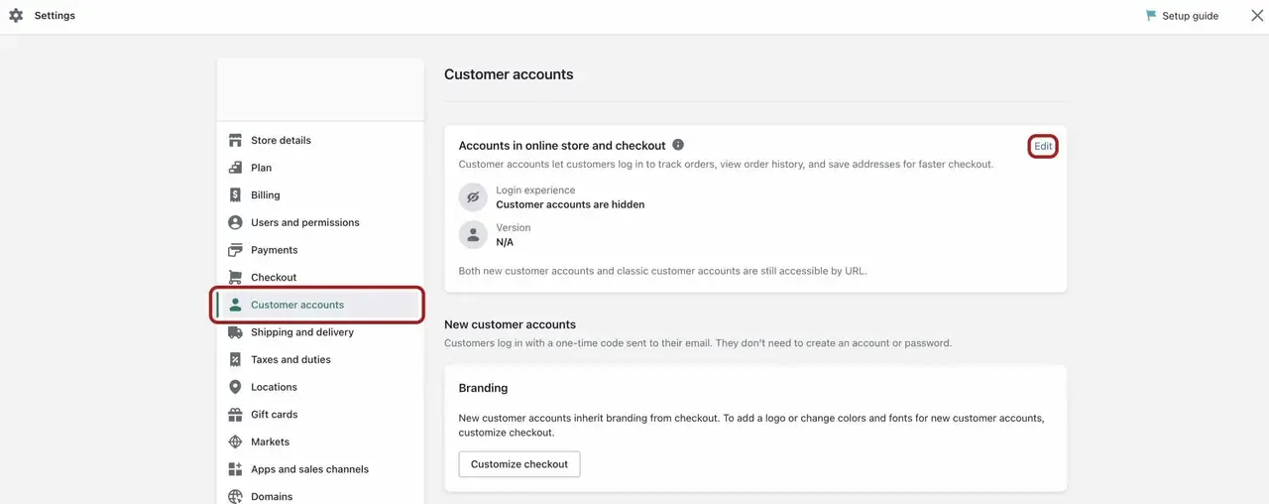
Task: Click the Edit link for accounts
Action: click(1043, 146)
